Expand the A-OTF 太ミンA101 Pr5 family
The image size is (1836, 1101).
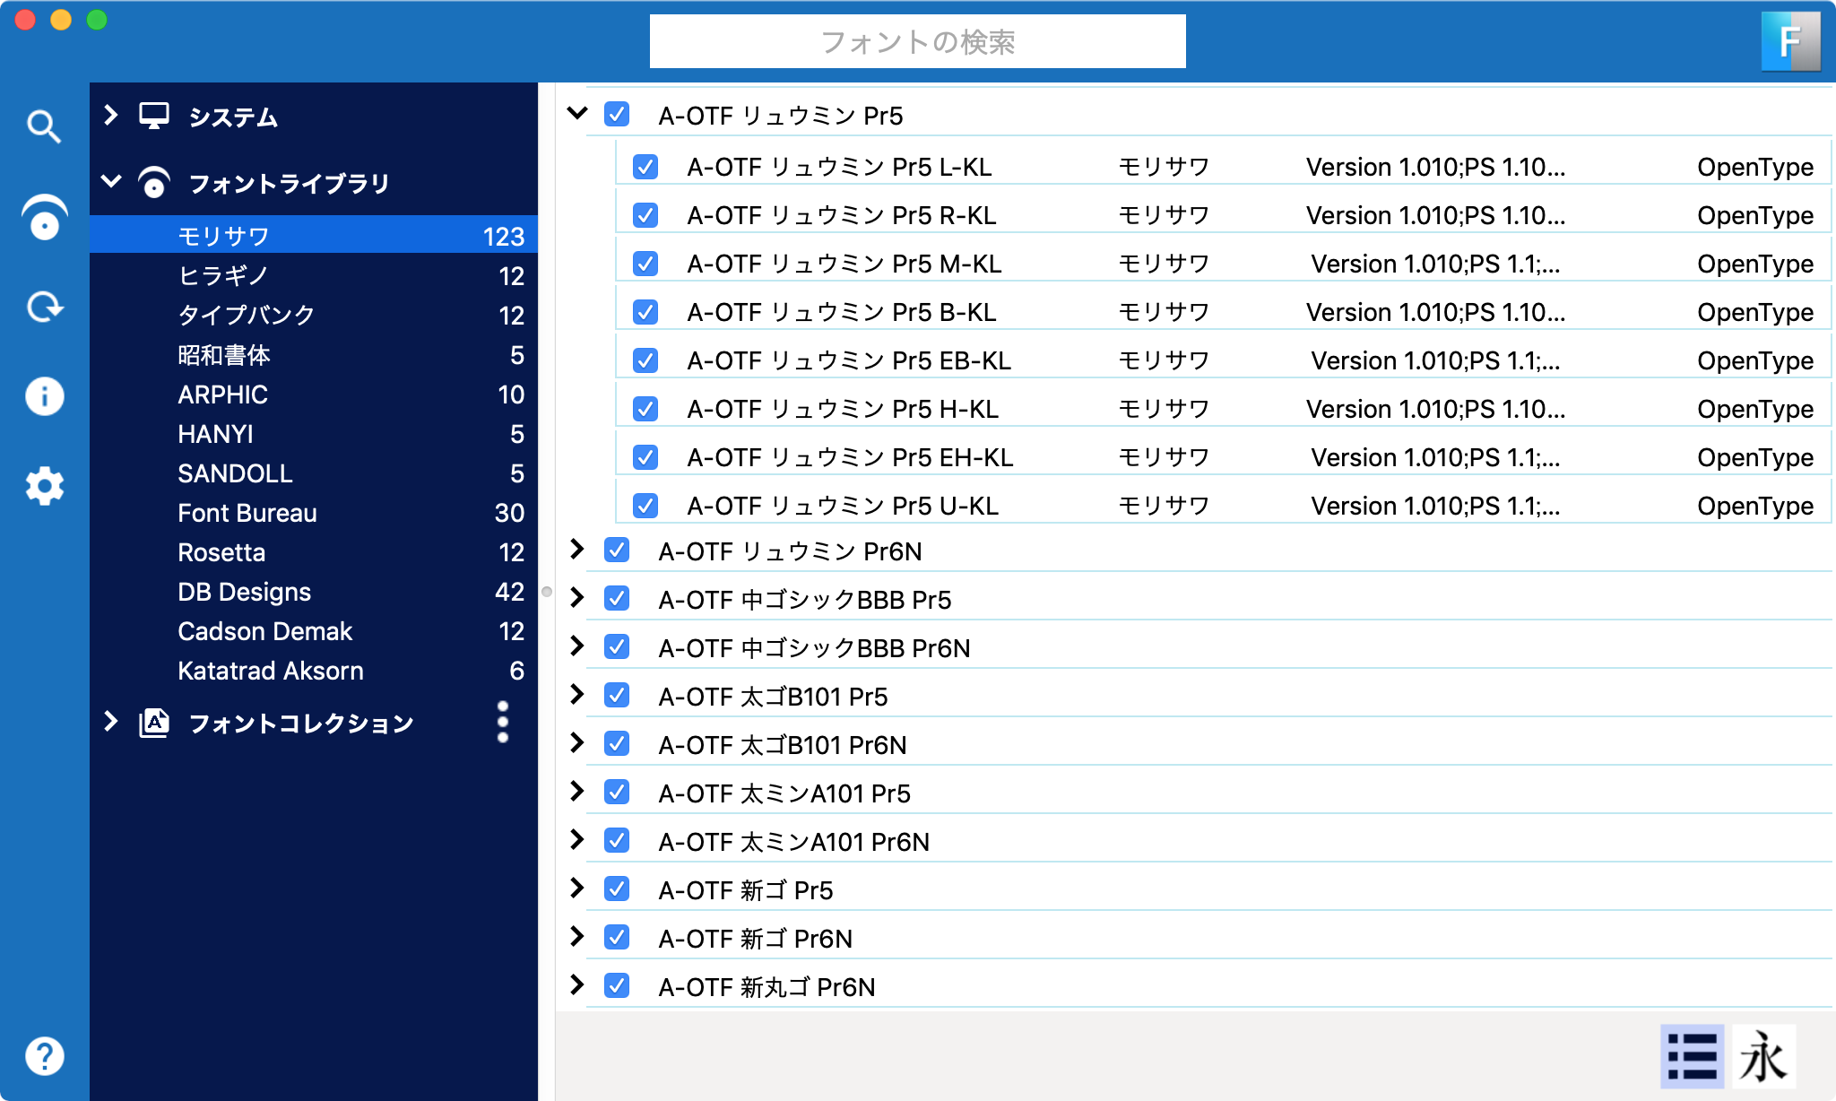pos(577,792)
